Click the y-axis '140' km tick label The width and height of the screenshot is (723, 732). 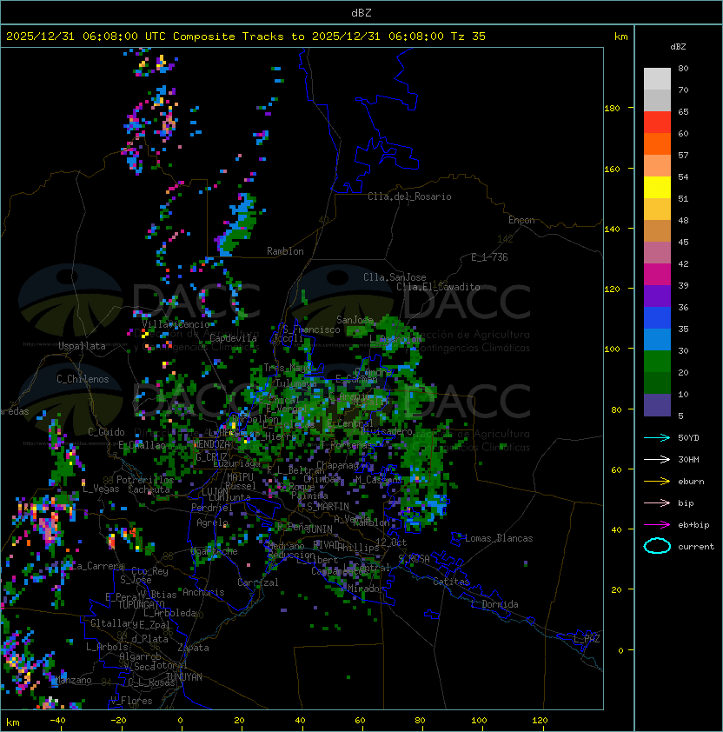[x=612, y=230]
